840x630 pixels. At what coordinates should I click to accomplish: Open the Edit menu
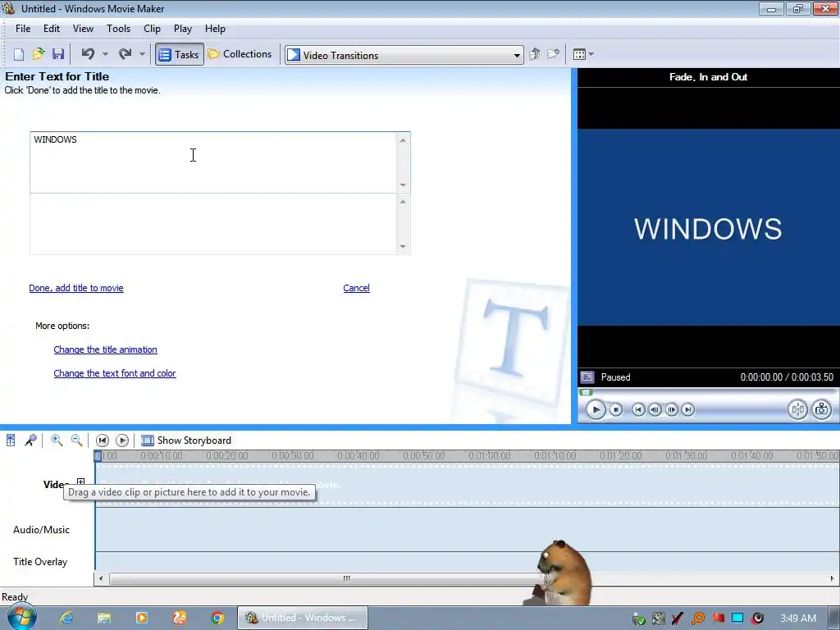coord(52,29)
